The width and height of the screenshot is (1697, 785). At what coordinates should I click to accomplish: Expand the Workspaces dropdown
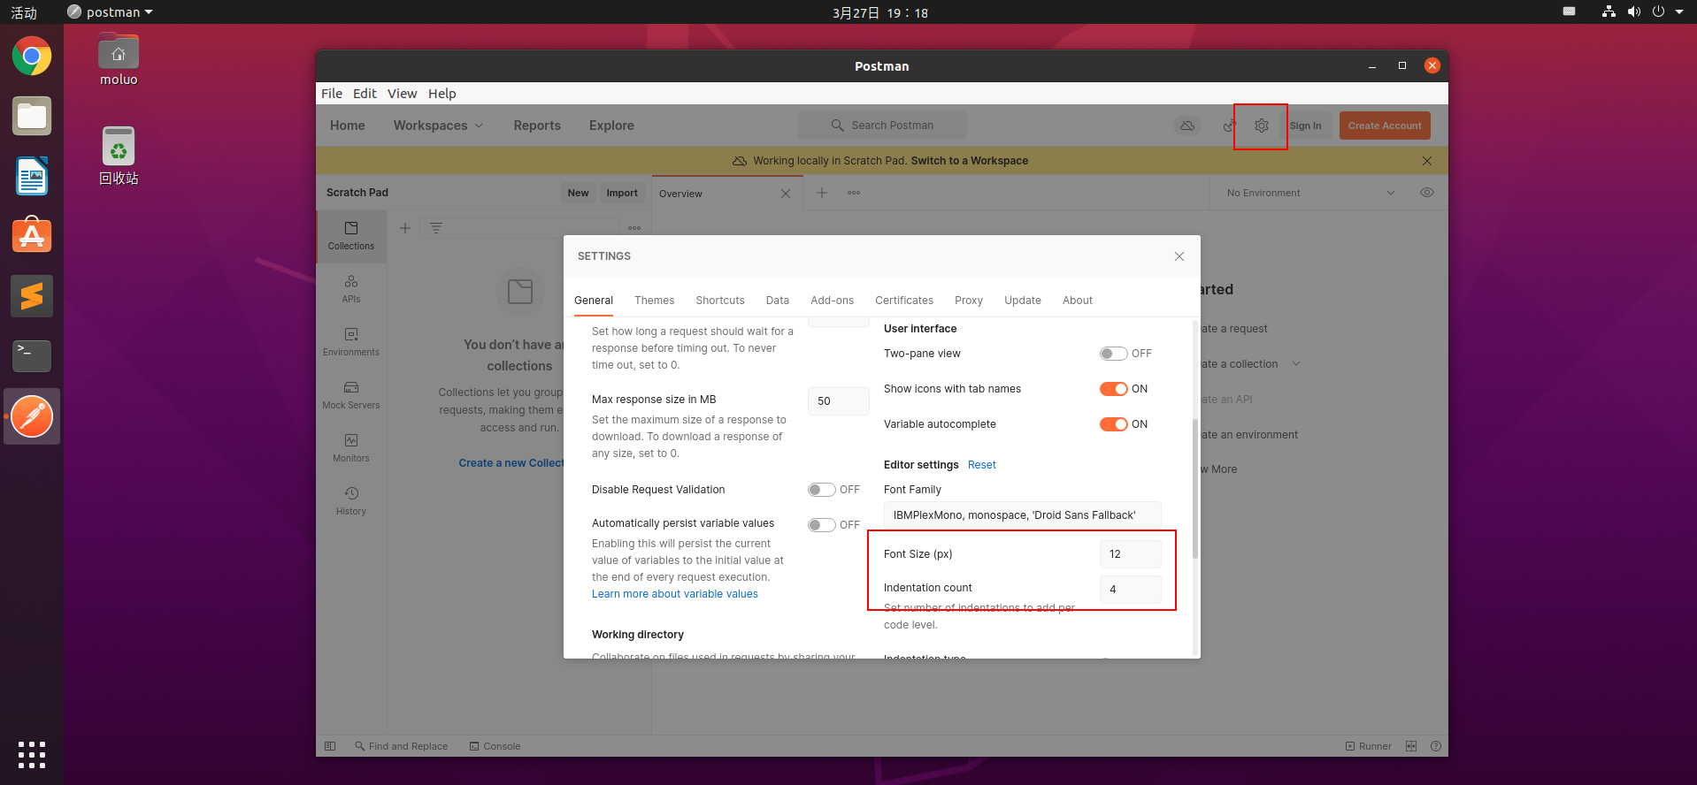[438, 126]
